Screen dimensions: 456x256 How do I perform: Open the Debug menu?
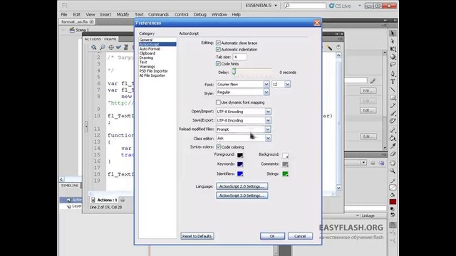[199, 14]
